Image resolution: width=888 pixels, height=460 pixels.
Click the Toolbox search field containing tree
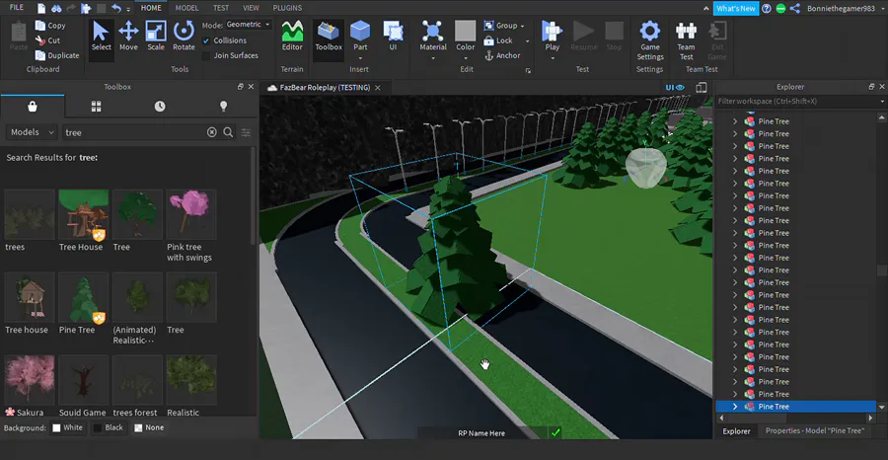(133, 132)
